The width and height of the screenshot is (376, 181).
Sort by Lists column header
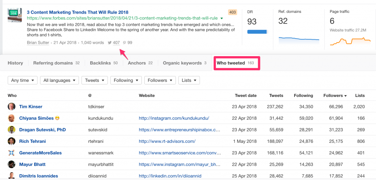click(360, 95)
